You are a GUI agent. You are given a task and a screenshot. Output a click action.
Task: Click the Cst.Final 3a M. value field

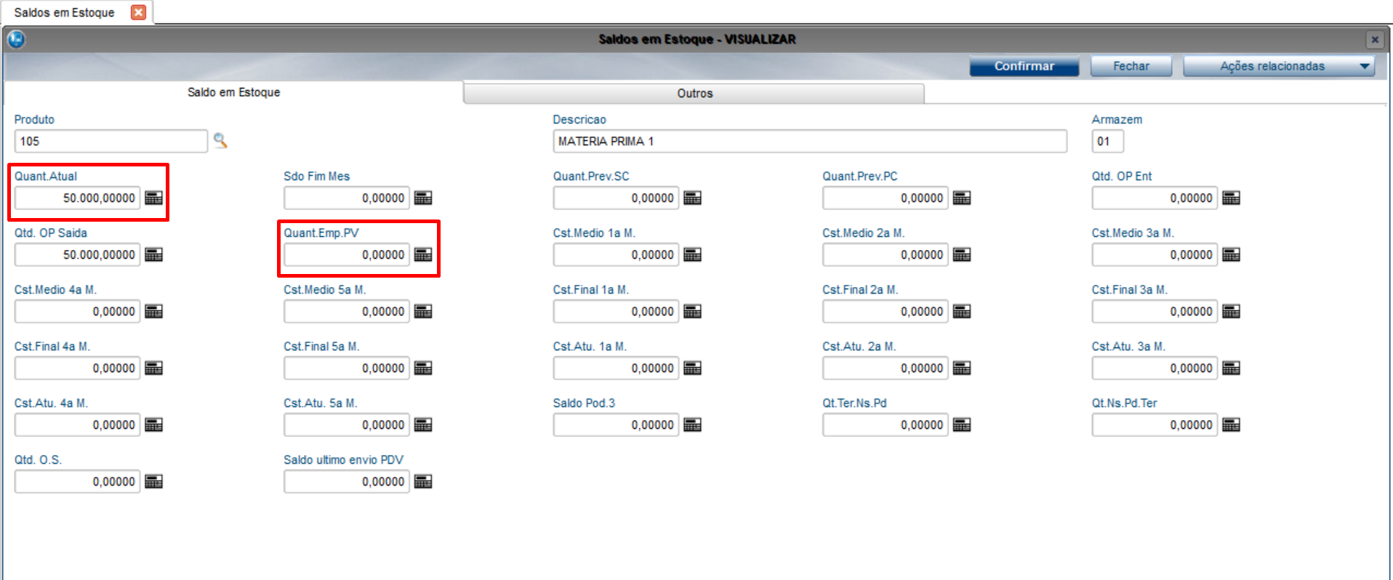point(1155,311)
